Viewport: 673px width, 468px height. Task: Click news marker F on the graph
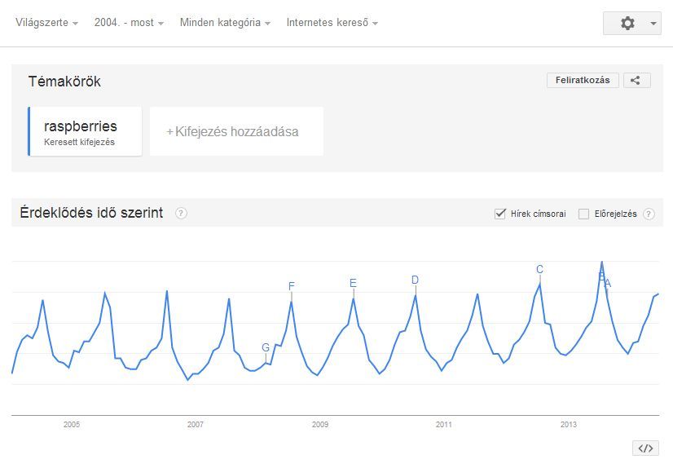(x=291, y=286)
